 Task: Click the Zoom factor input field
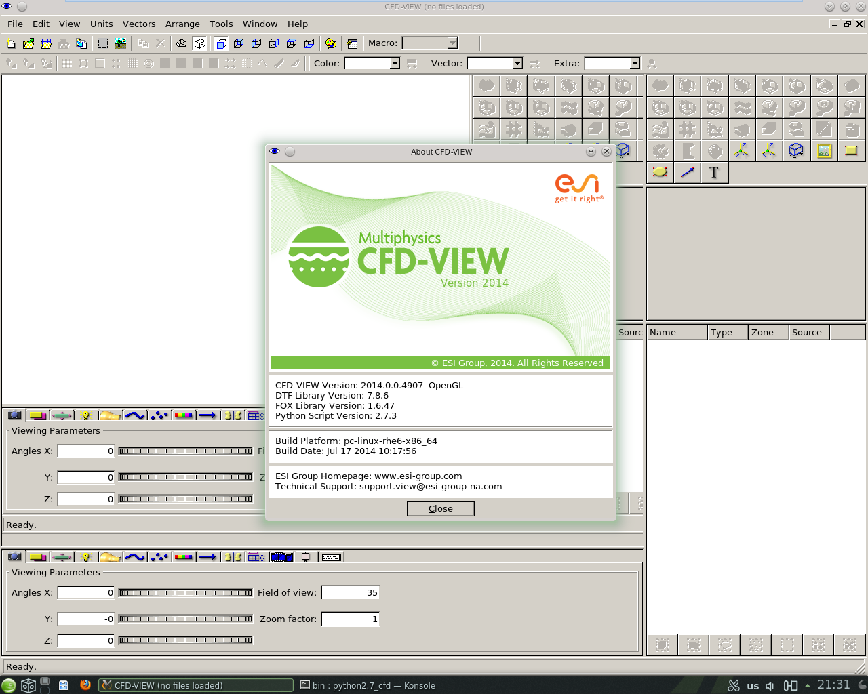351,619
